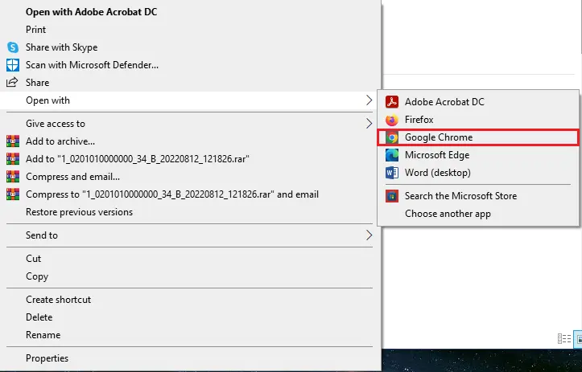
Task: Click the Share arrow icon
Action: (12, 82)
